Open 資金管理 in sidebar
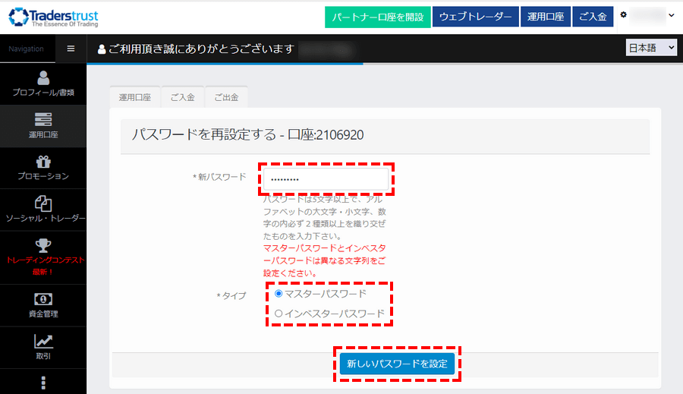683x394 pixels. (43, 305)
